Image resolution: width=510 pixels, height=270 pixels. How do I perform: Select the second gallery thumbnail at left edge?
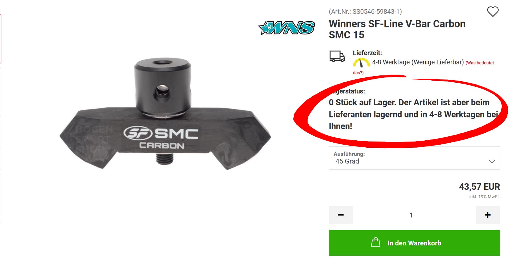(1, 92)
